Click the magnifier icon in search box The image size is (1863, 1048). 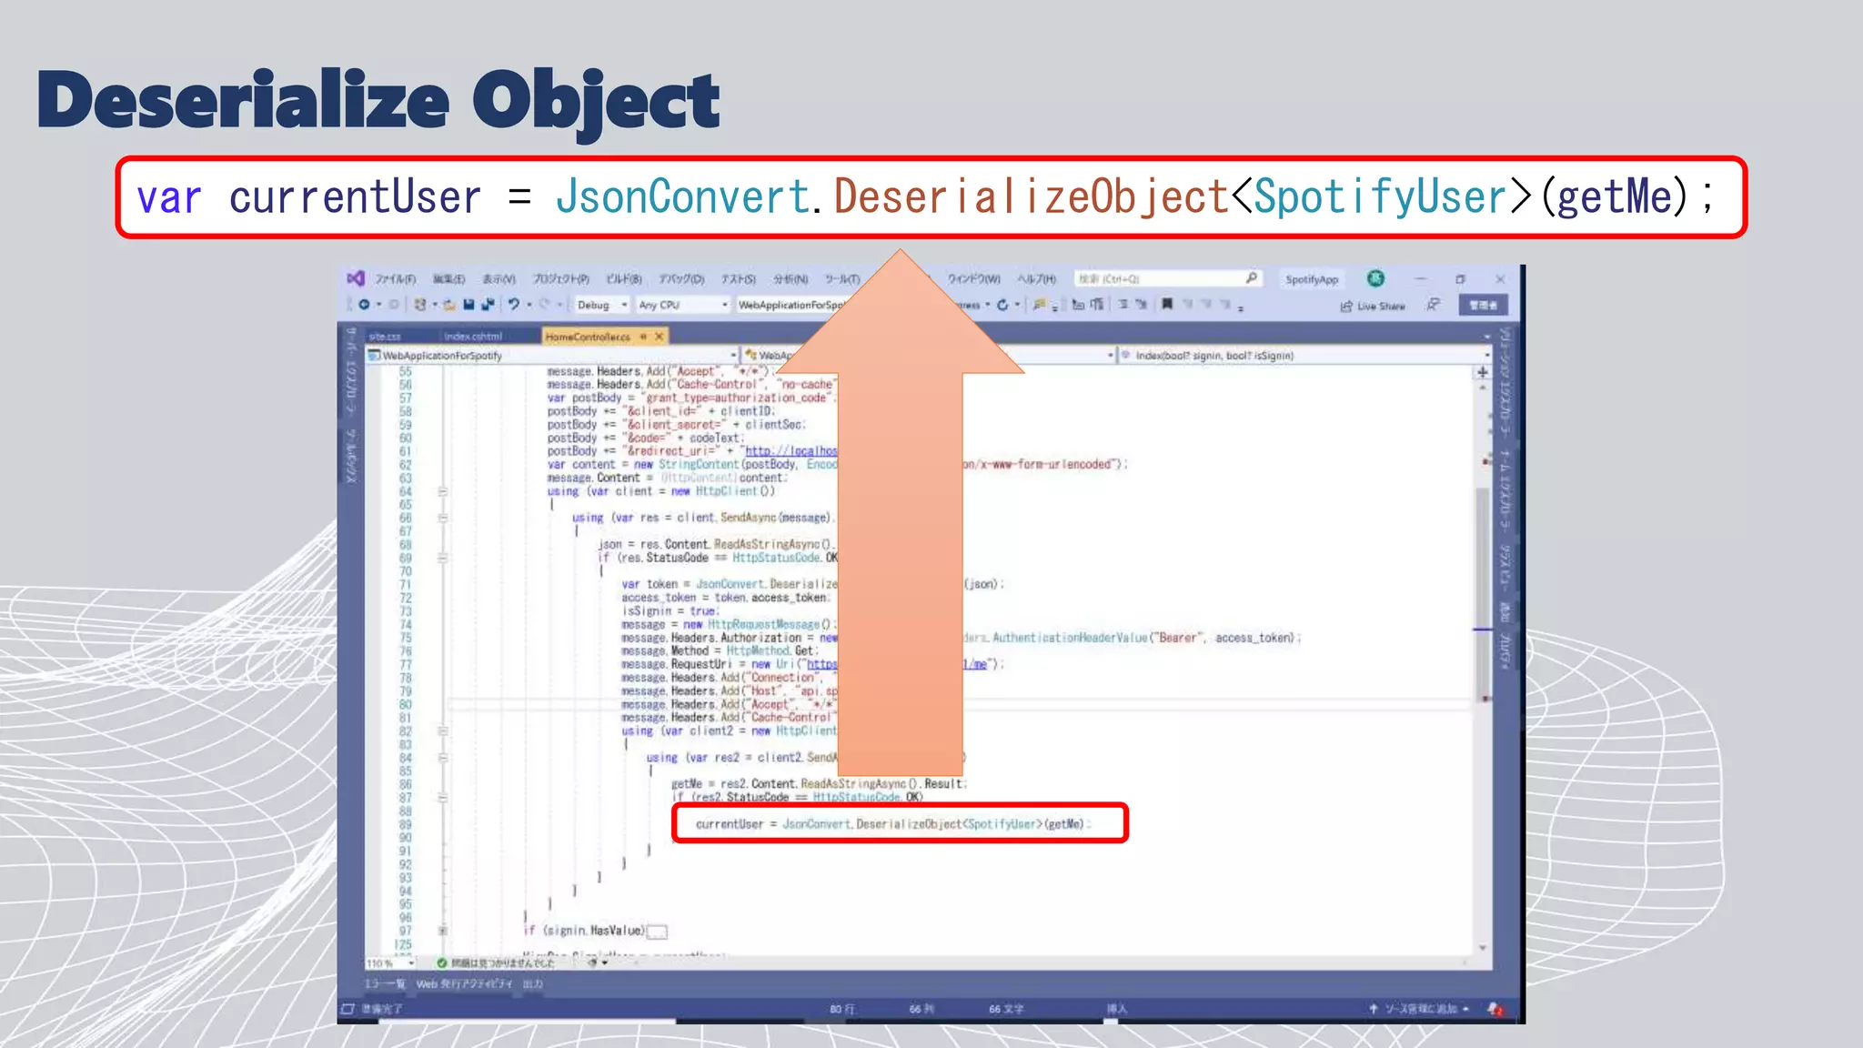[x=1252, y=278]
